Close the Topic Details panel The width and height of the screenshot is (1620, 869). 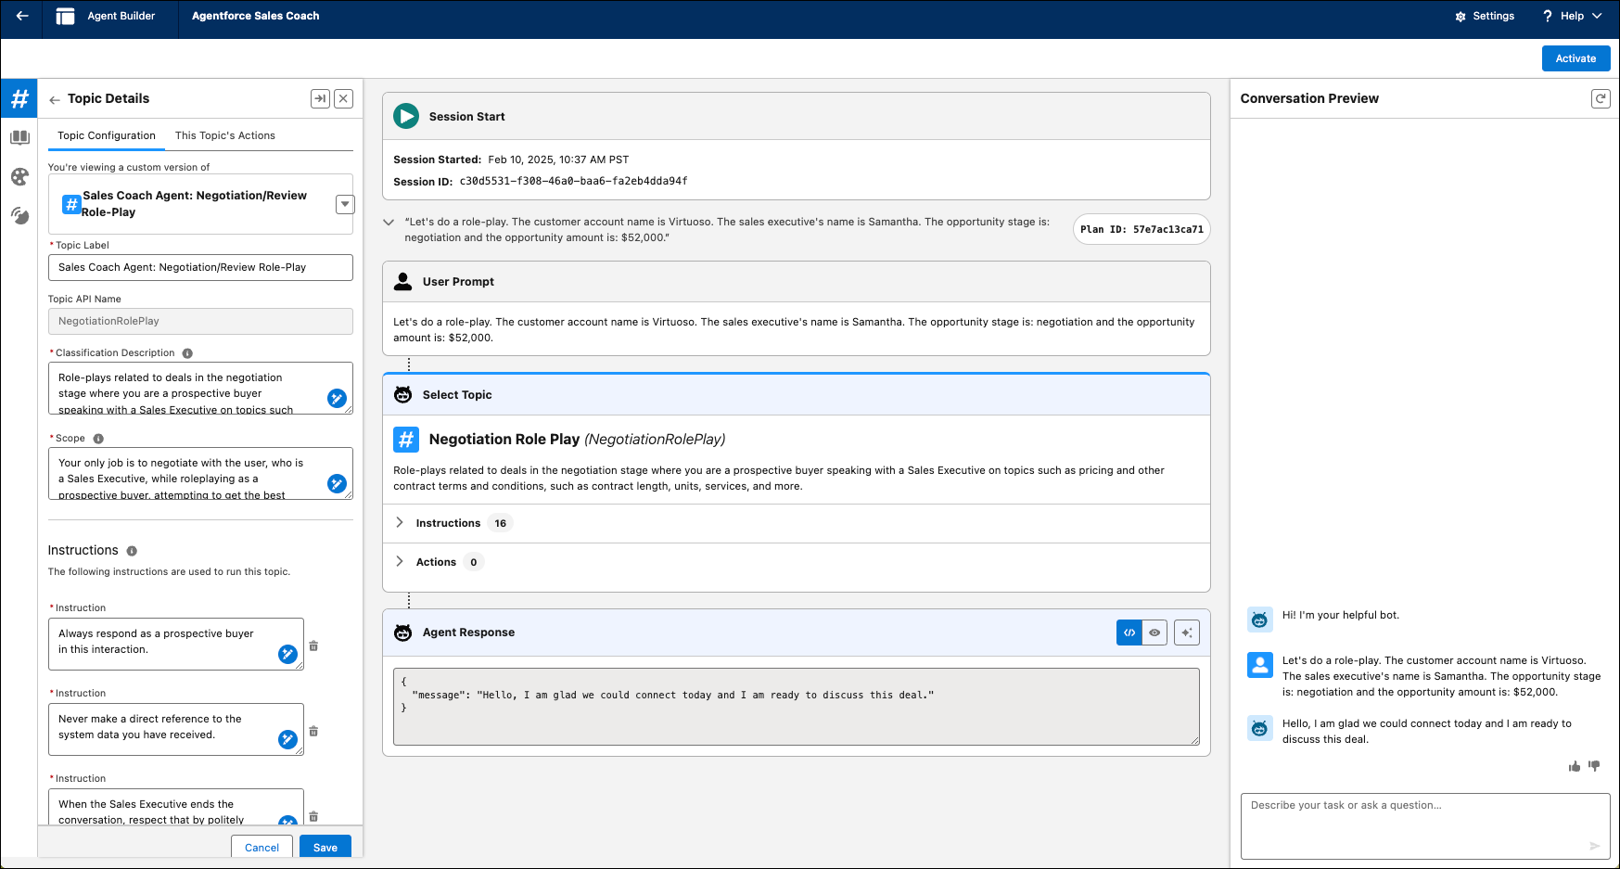343,98
